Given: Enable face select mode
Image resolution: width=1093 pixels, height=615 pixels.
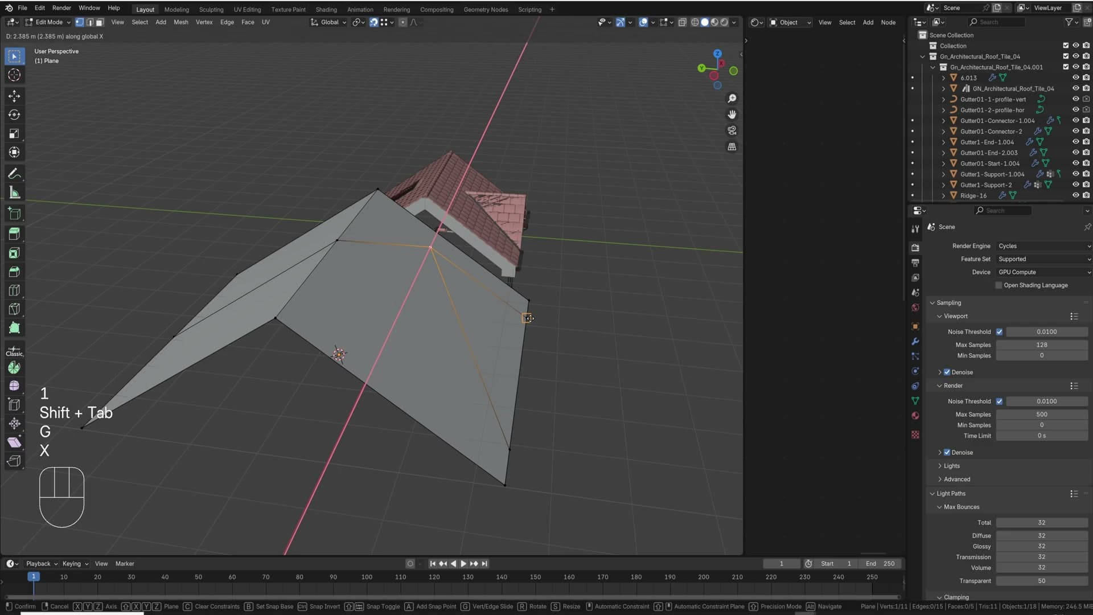Looking at the screenshot, I should (x=100, y=22).
